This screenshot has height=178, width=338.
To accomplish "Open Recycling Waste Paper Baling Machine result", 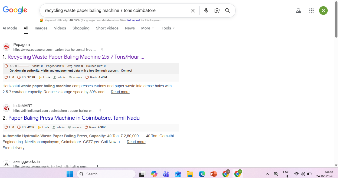I will click(x=76, y=57).
